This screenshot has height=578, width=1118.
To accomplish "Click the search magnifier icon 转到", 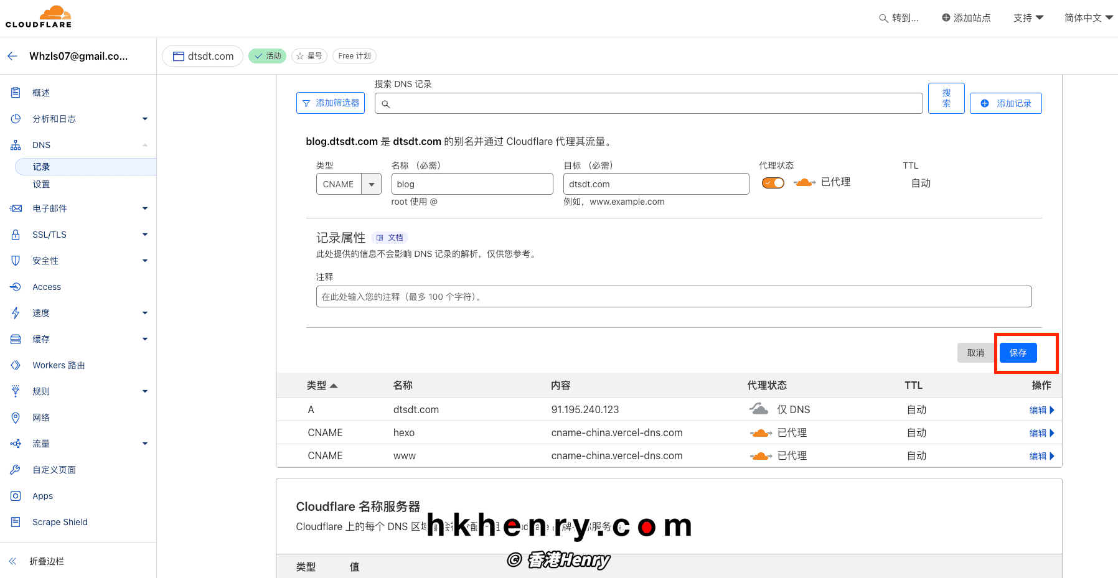I will (x=883, y=18).
